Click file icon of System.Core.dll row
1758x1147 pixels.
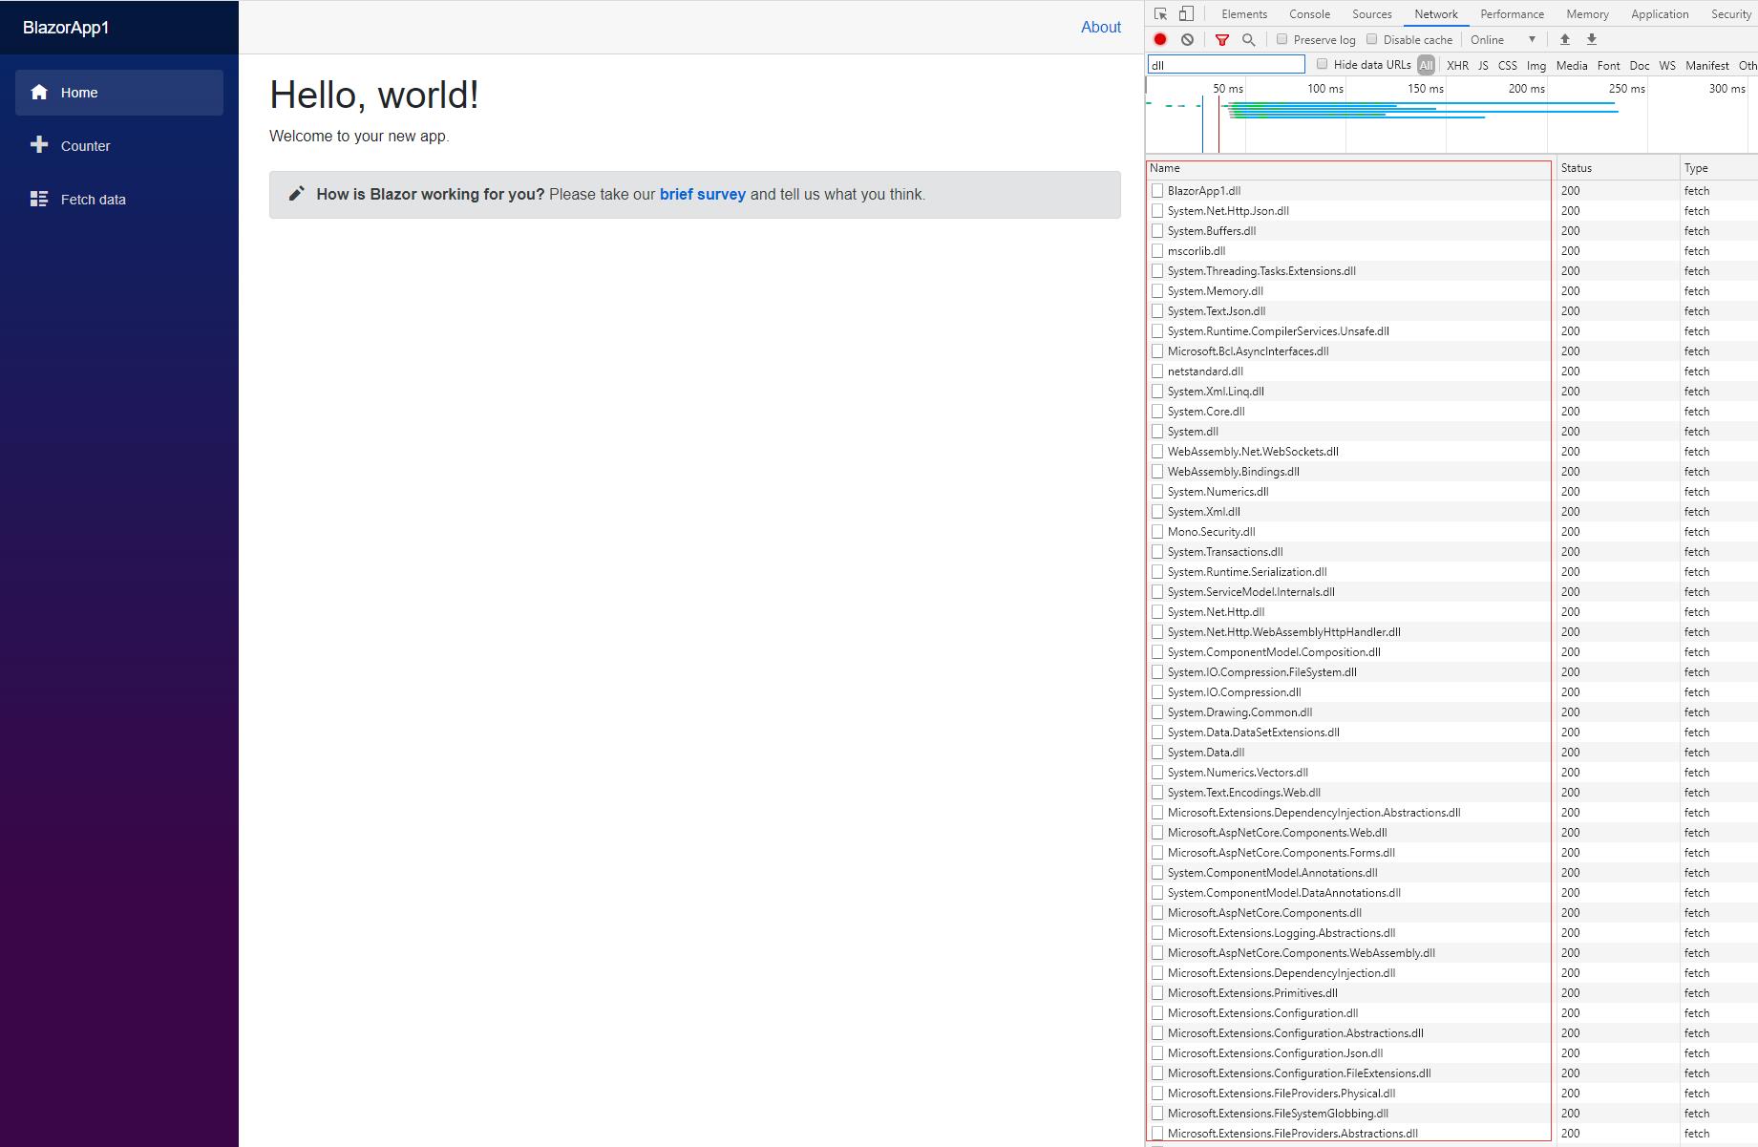point(1157,411)
